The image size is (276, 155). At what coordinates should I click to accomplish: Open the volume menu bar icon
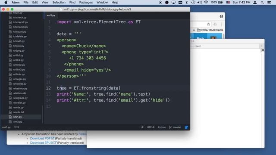(x=199, y=3)
